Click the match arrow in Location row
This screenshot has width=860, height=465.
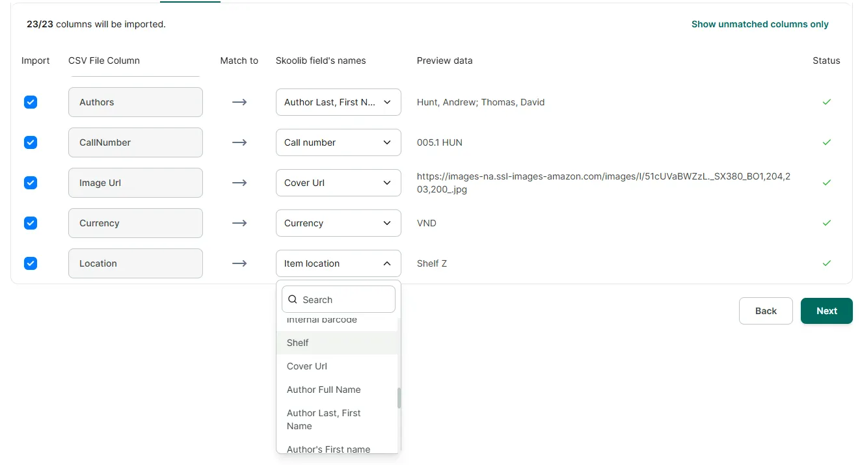[239, 263]
